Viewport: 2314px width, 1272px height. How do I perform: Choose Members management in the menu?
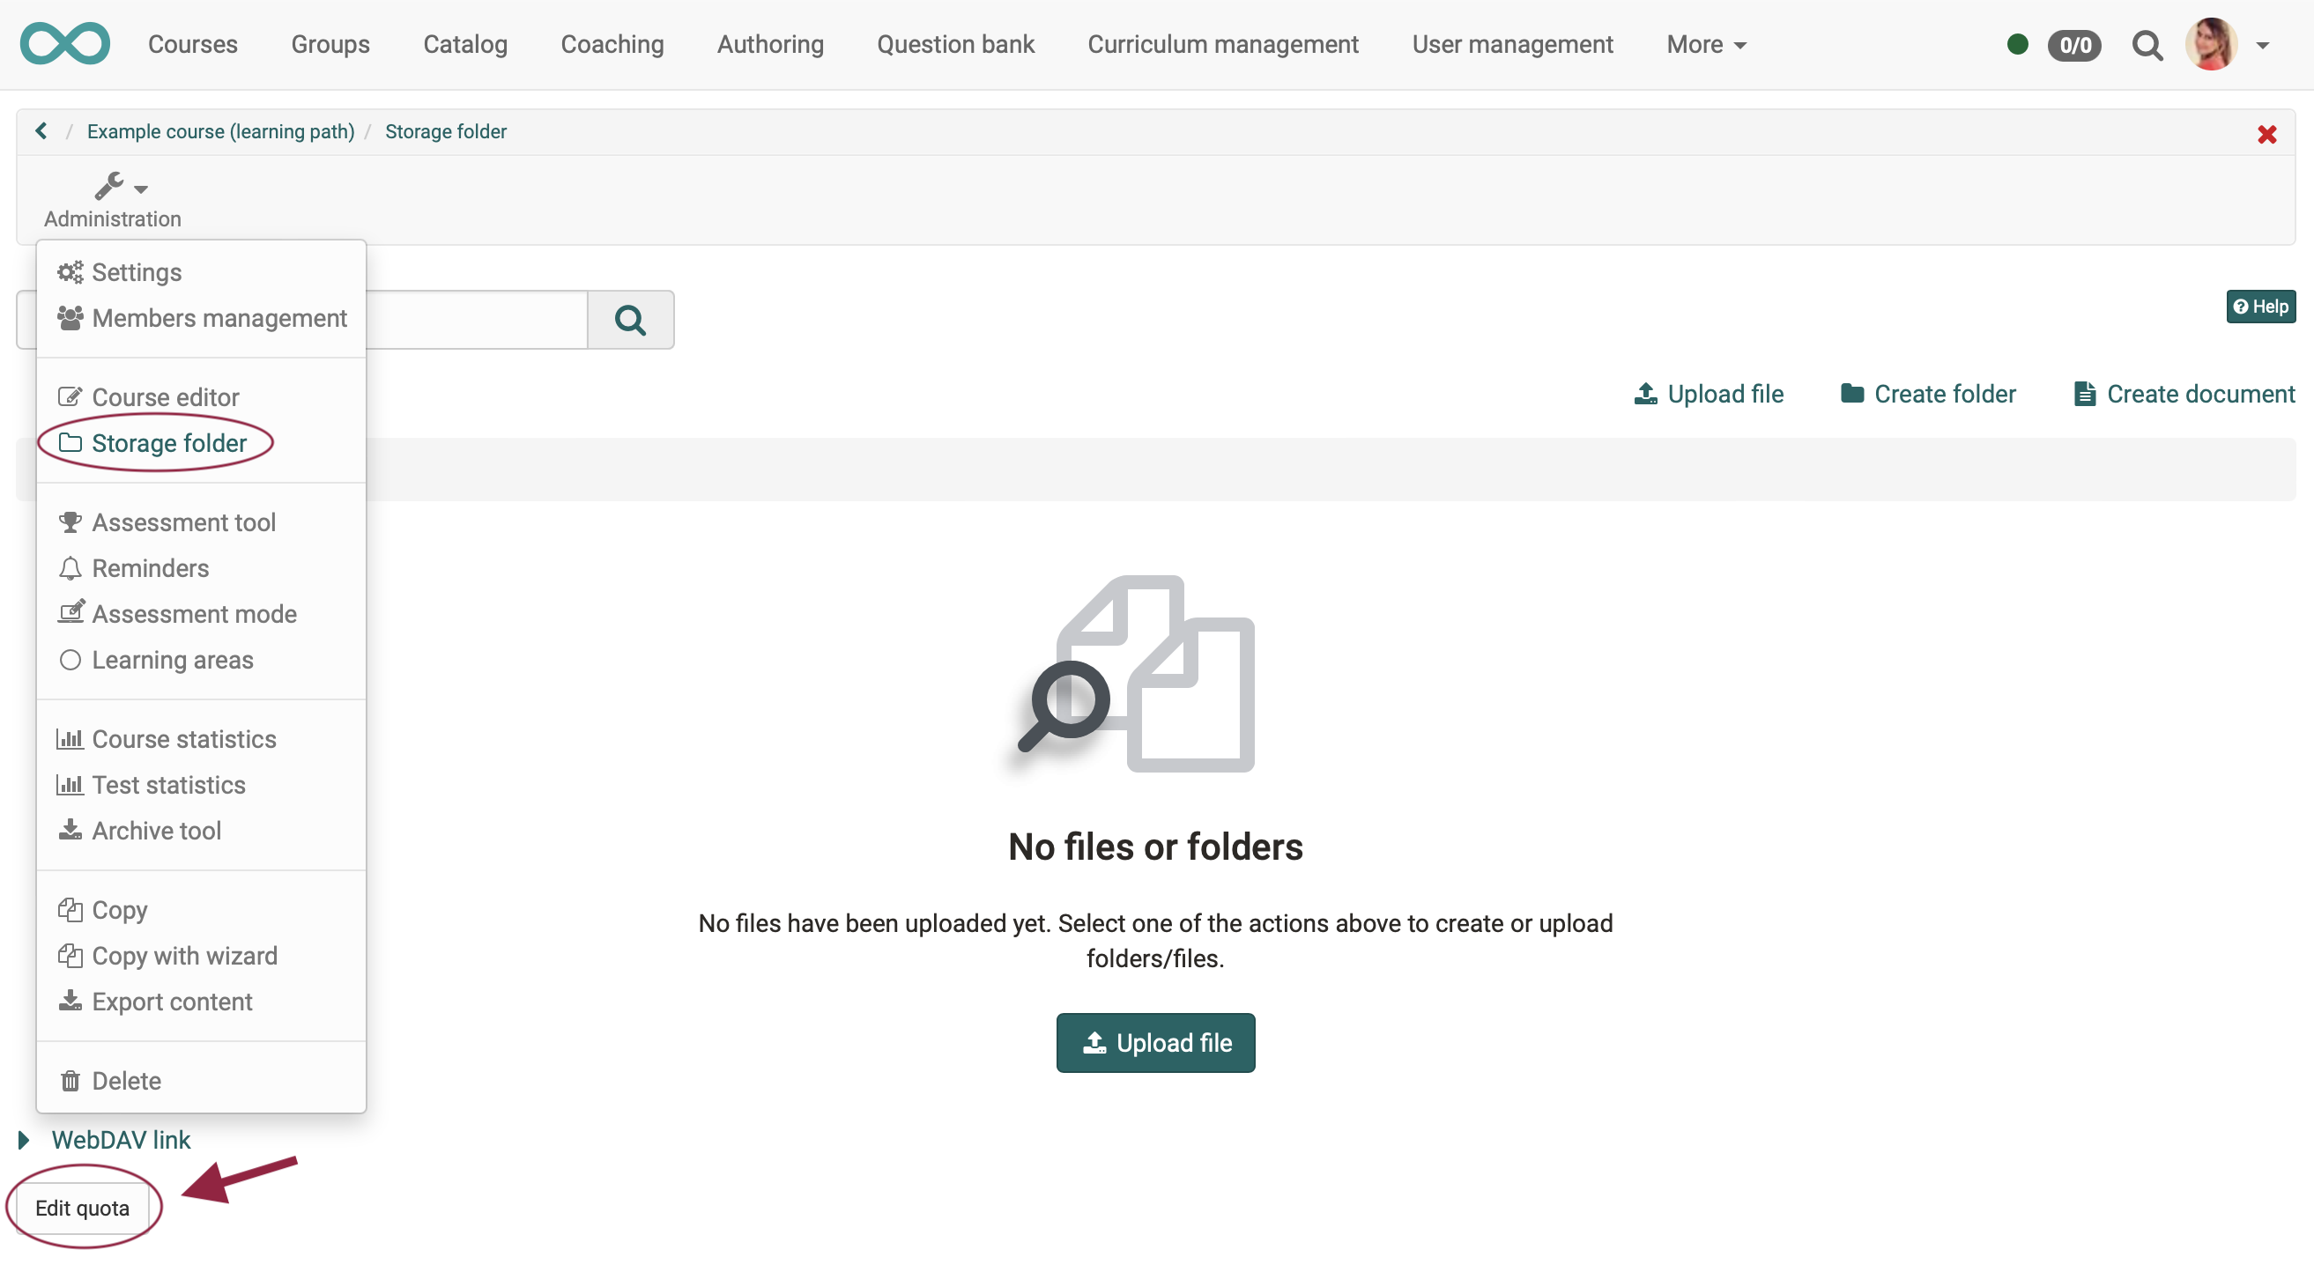[219, 318]
